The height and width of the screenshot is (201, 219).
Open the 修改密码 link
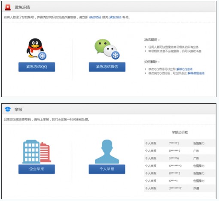(x=95, y=17)
